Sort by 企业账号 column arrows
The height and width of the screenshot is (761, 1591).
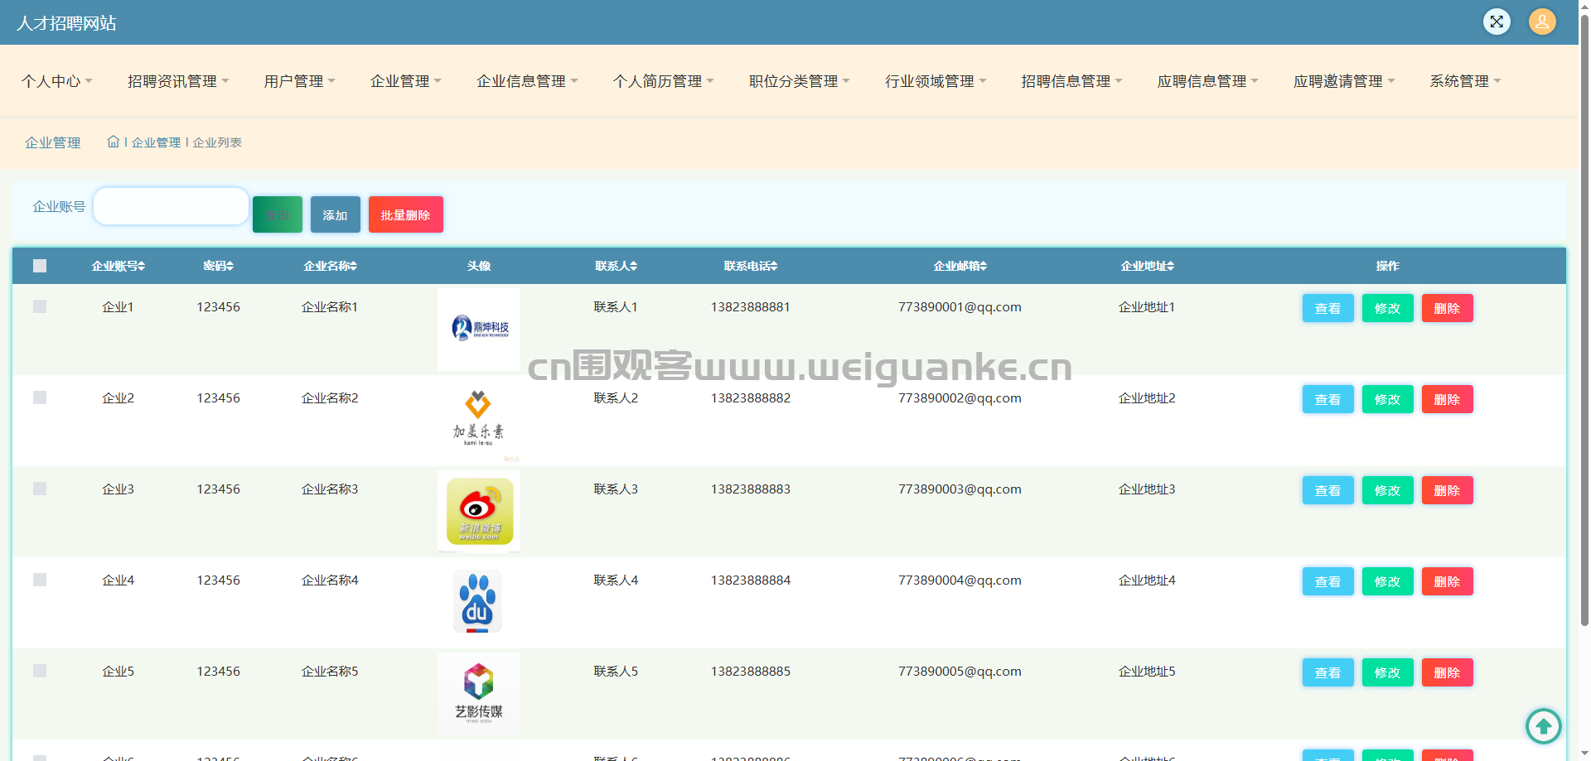point(142,266)
